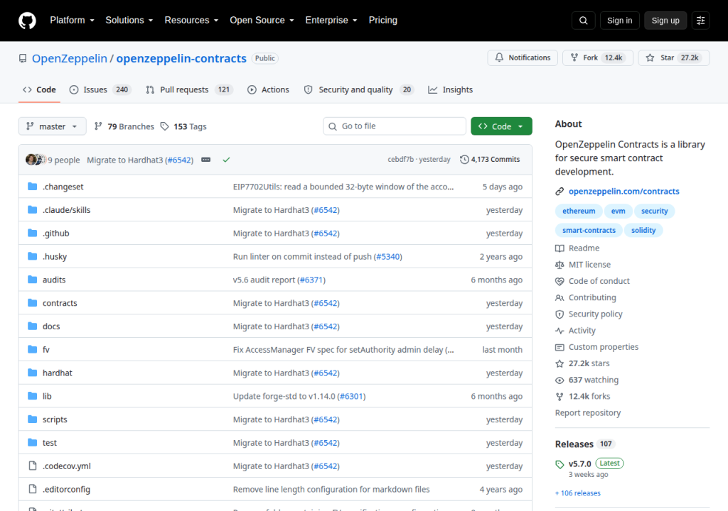View 153 Tags
This screenshot has height=511, width=728.
(183, 126)
